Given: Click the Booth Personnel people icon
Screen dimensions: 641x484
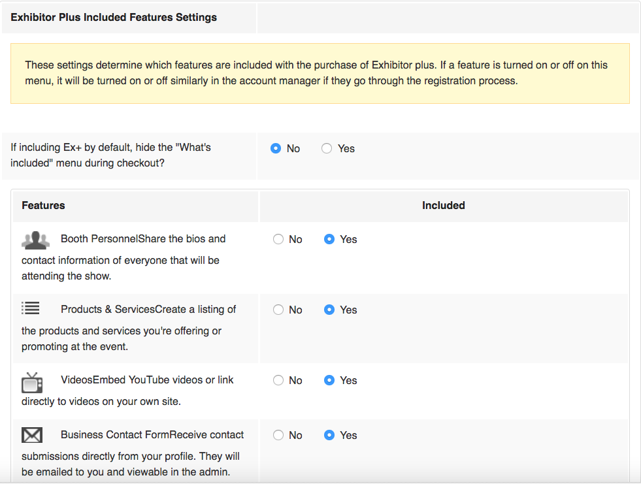Looking at the screenshot, I should [35, 240].
